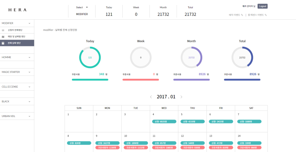Open the Select dropdown in header

pyautogui.click(x=82, y=7)
